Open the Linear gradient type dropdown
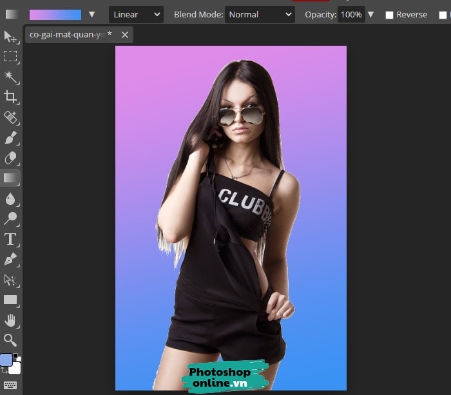 tap(135, 15)
